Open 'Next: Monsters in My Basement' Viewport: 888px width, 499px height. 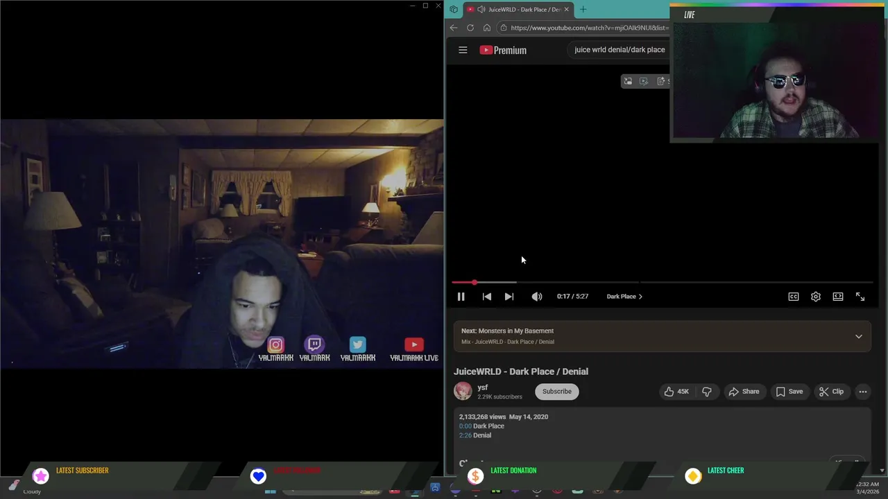(507, 331)
